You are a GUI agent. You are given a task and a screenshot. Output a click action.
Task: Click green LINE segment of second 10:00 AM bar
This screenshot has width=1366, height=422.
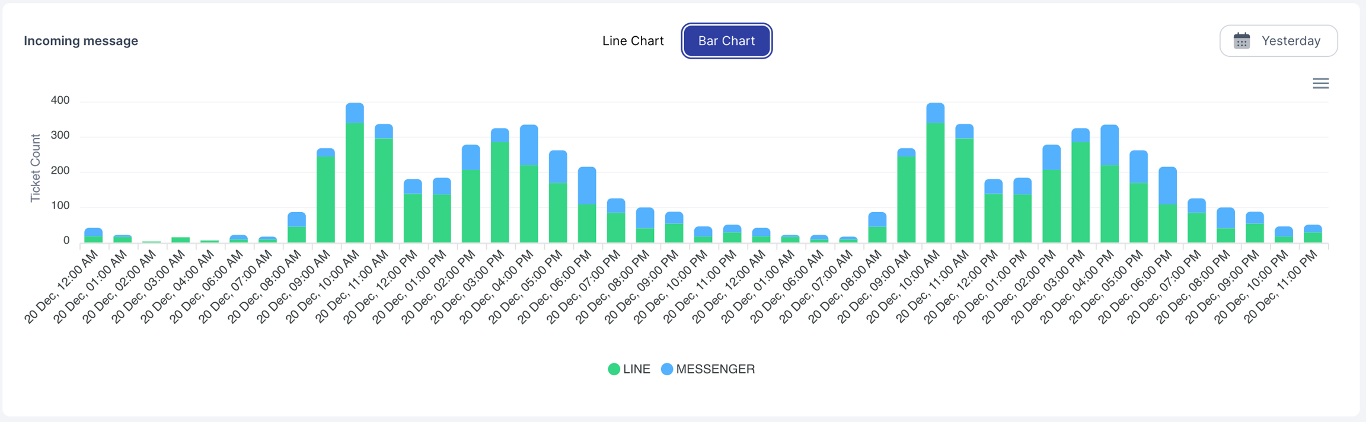(935, 184)
